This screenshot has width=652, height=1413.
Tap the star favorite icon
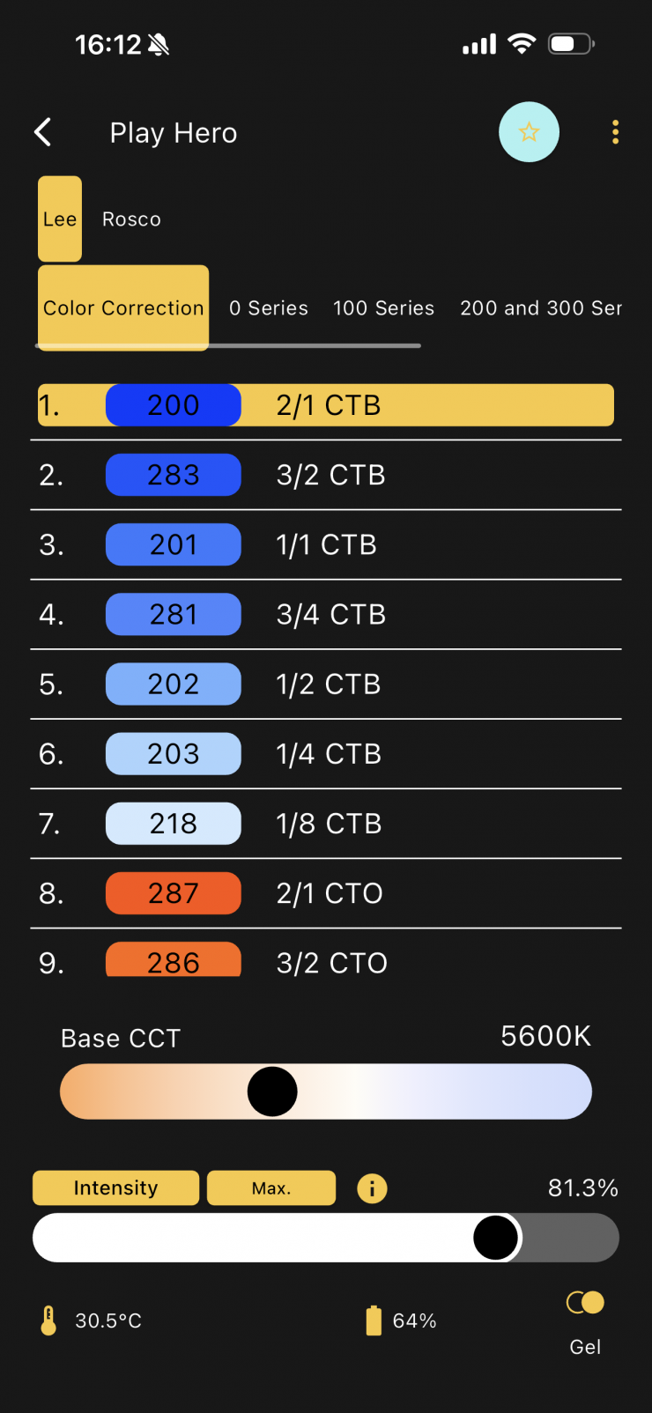529,132
